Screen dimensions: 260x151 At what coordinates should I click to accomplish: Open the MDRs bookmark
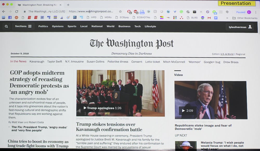coord(106,17)
